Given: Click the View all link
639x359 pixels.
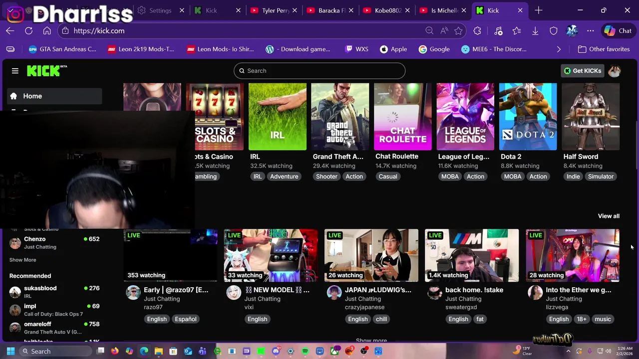Looking at the screenshot, I should [x=609, y=216].
